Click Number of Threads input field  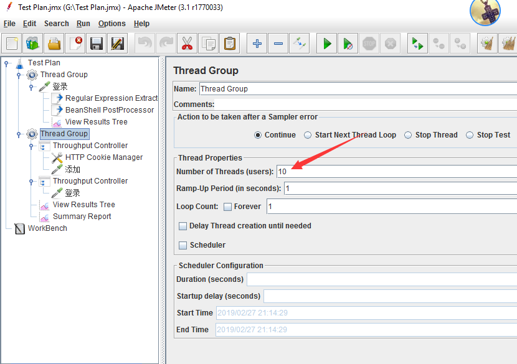(x=397, y=172)
